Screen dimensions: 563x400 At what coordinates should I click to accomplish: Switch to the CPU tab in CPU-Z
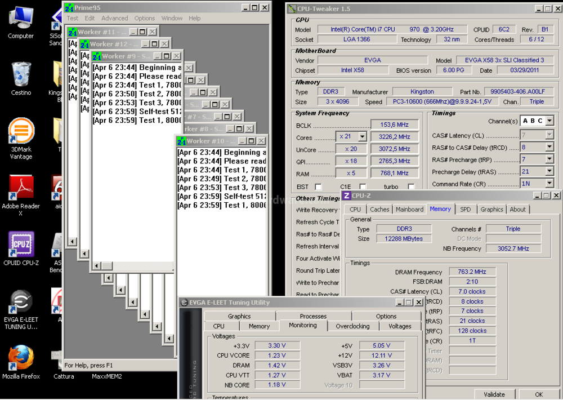pos(355,210)
